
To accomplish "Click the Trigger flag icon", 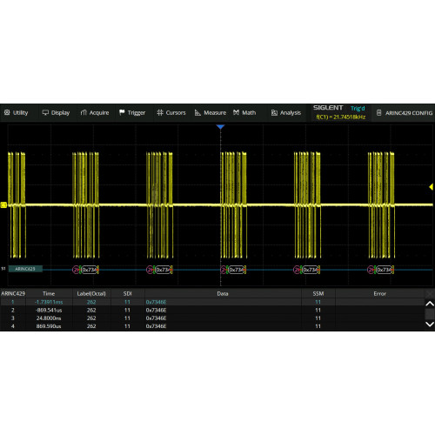I will [x=122, y=112].
